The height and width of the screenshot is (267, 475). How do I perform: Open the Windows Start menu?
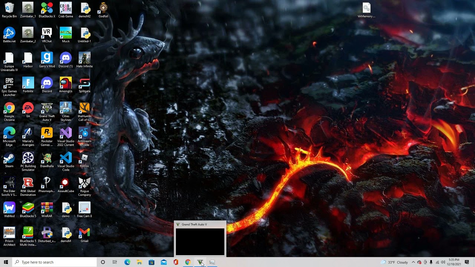pyautogui.click(x=6, y=262)
